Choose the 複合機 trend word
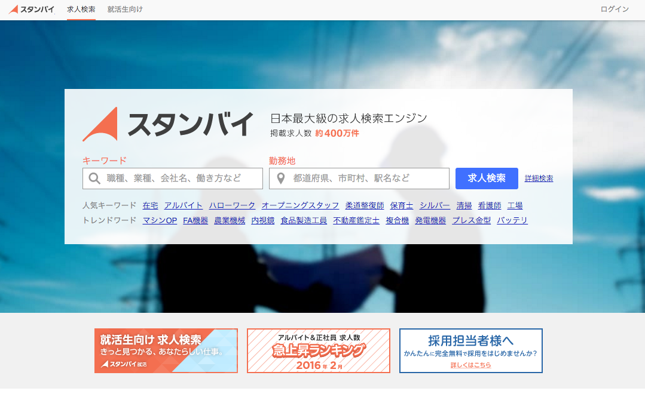This screenshot has height=400, width=645. click(398, 220)
